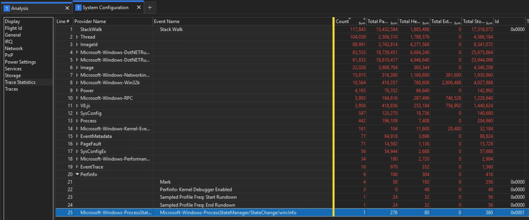Add a new tab with plus button
This screenshot has width=529, height=220.
(x=150, y=8)
